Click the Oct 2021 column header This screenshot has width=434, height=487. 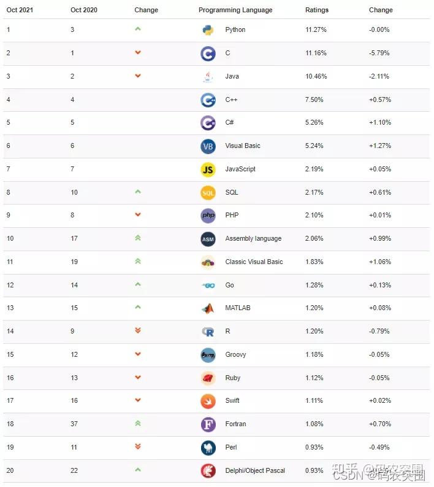[x=20, y=10]
